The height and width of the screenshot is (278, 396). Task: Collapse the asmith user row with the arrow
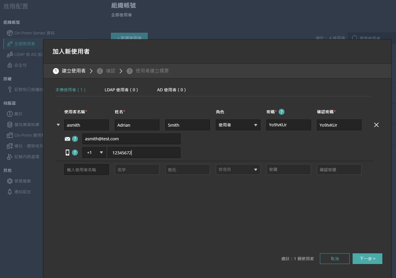tap(58, 125)
